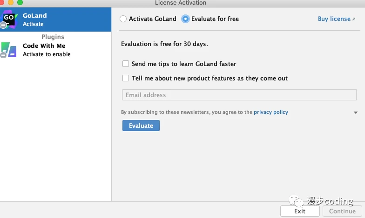Select the Activate GoLand radio button
Image resolution: width=365 pixels, height=218 pixels.
(123, 19)
